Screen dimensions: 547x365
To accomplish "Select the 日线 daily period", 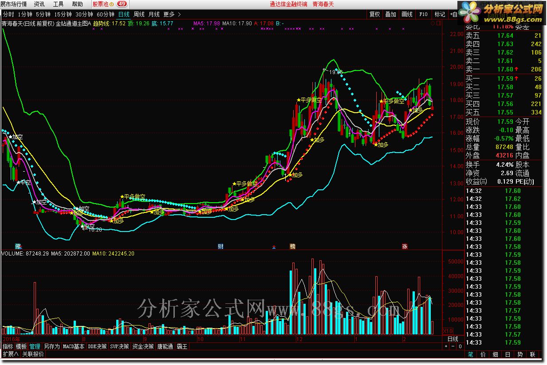I will [124, 14].
